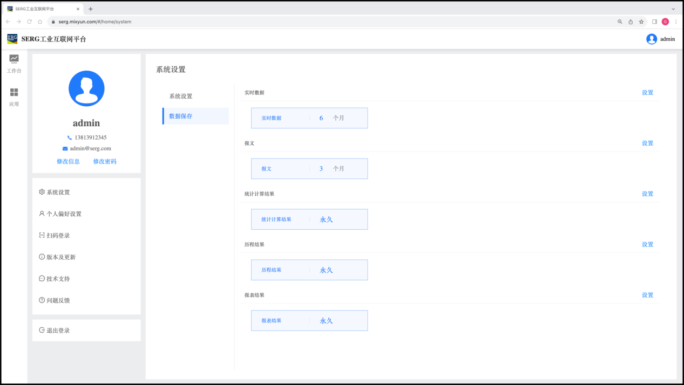
Task: Open 版本及更新 in the sidebar
Action: [60, 257]
